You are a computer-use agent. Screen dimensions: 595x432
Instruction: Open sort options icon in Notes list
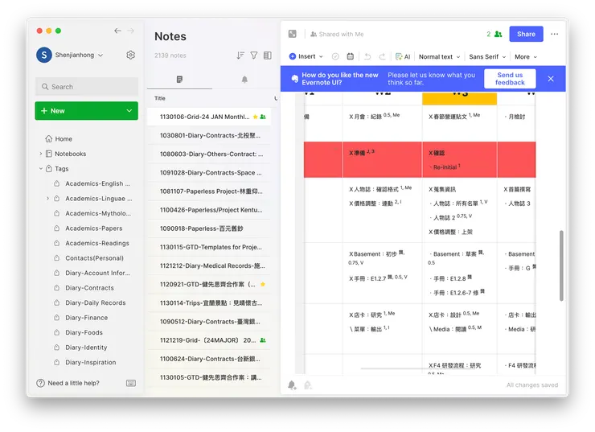click(x=240, y=56)
